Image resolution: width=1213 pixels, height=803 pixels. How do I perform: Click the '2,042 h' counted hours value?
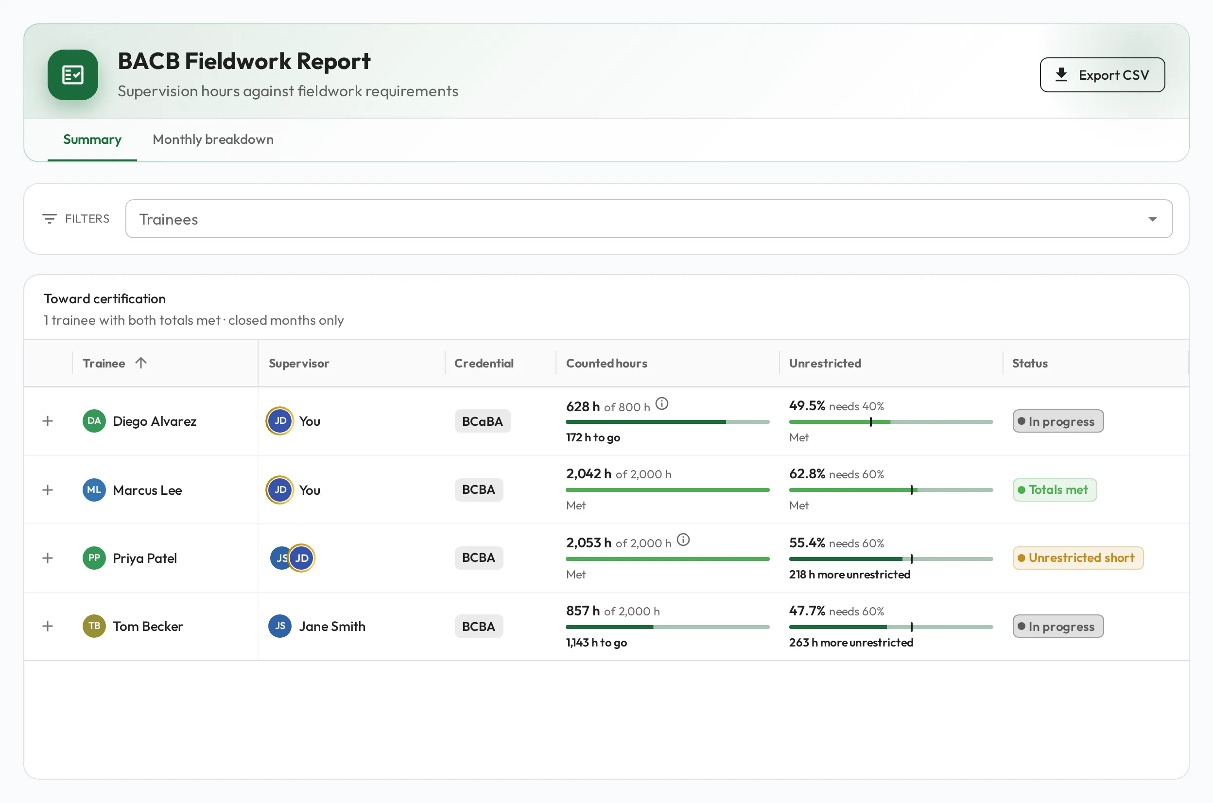pos(589,474)
